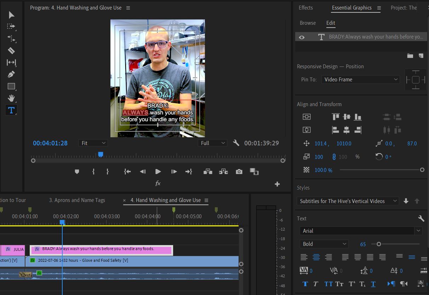Toggle the scale lock link icon

pos(333,157)
